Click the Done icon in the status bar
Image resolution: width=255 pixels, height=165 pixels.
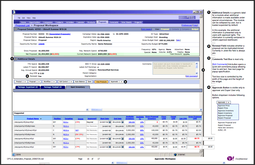point(13,155)
